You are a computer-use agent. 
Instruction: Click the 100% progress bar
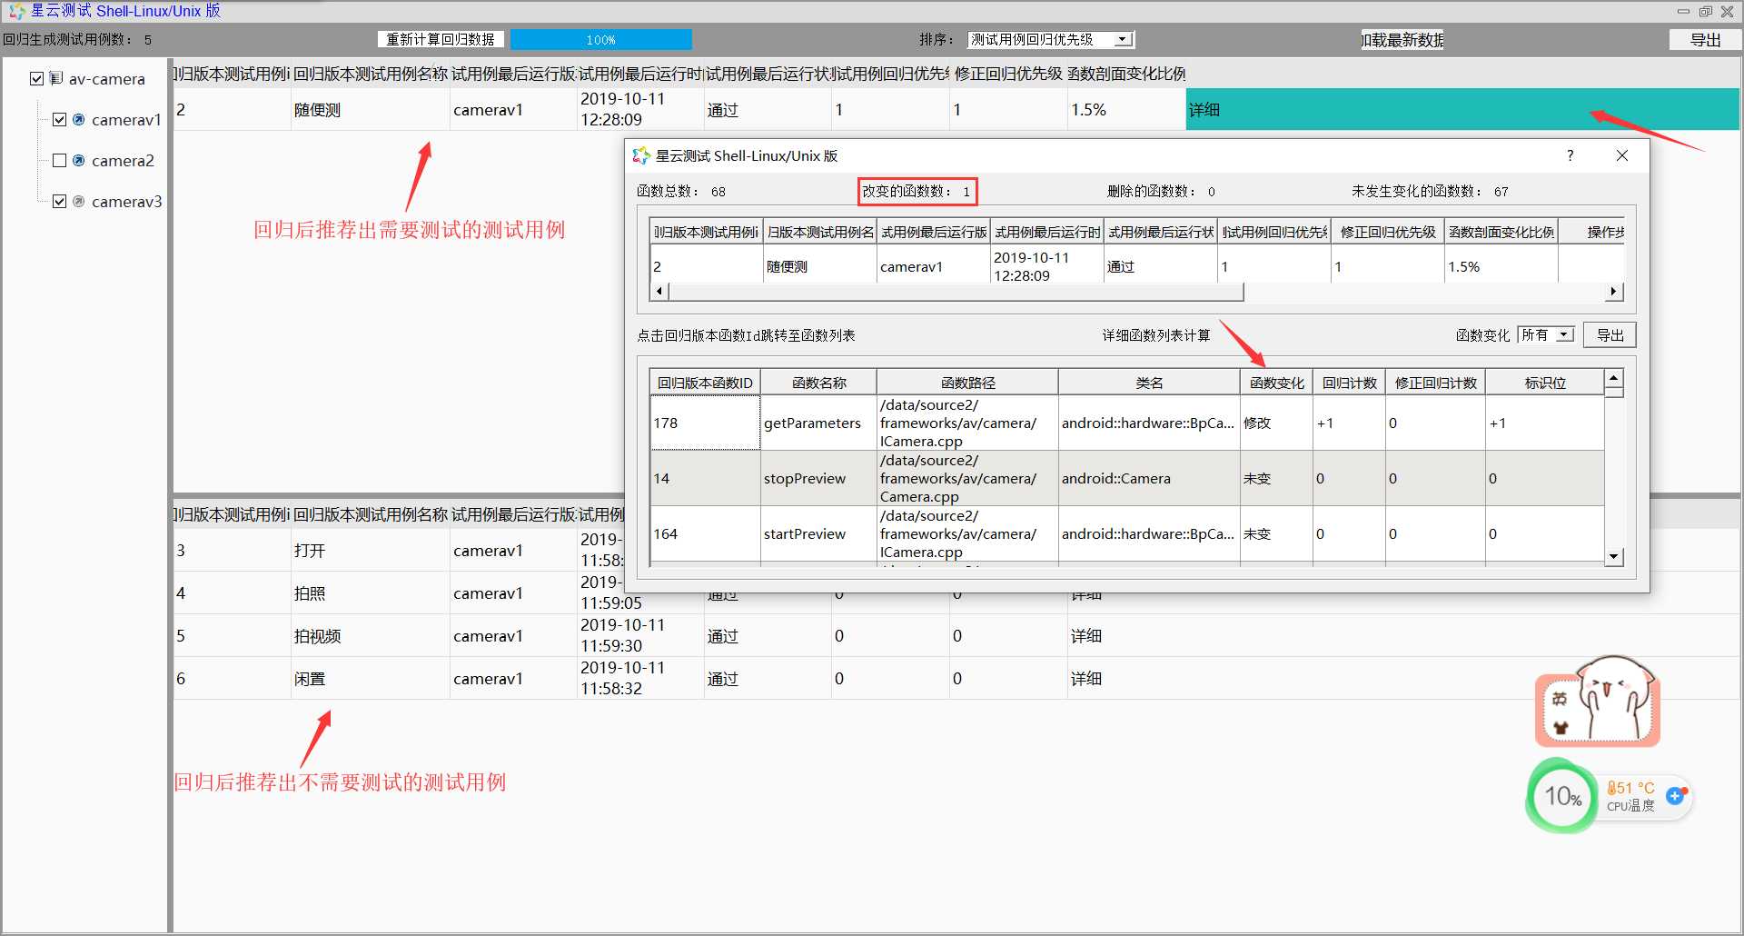pyautogui.click(x=600, y=39)
